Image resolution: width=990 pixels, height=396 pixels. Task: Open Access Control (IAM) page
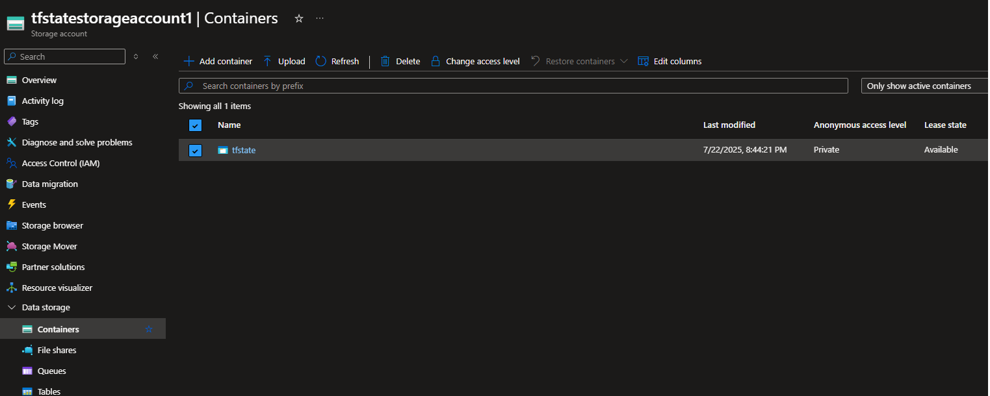[61, 164]
